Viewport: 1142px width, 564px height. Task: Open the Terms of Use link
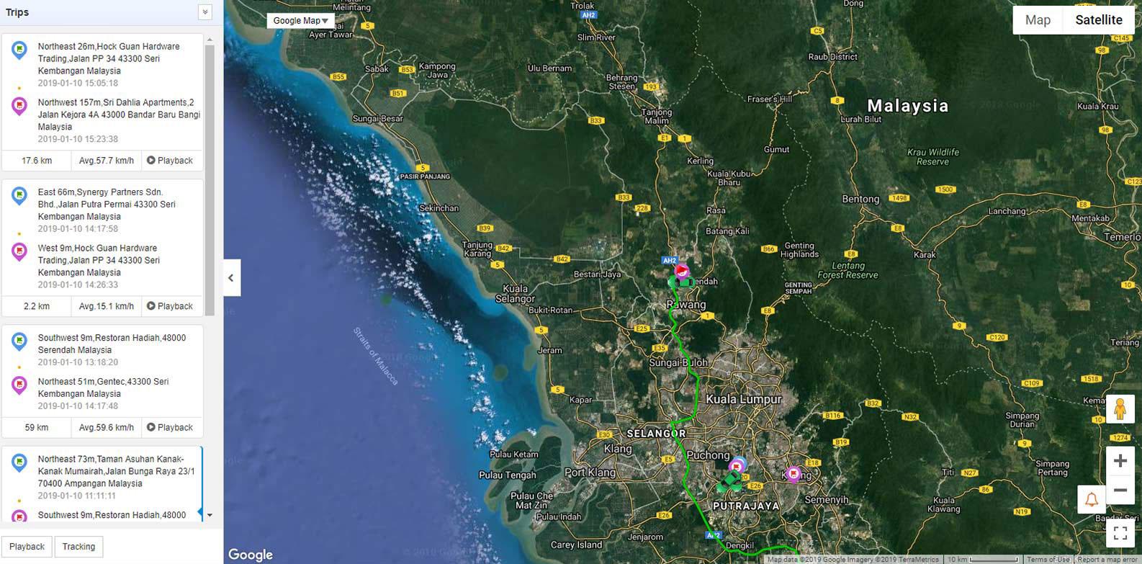pos(1048,560)
